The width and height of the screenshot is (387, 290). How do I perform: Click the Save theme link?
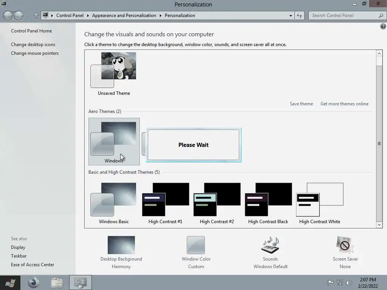[301, 104]
